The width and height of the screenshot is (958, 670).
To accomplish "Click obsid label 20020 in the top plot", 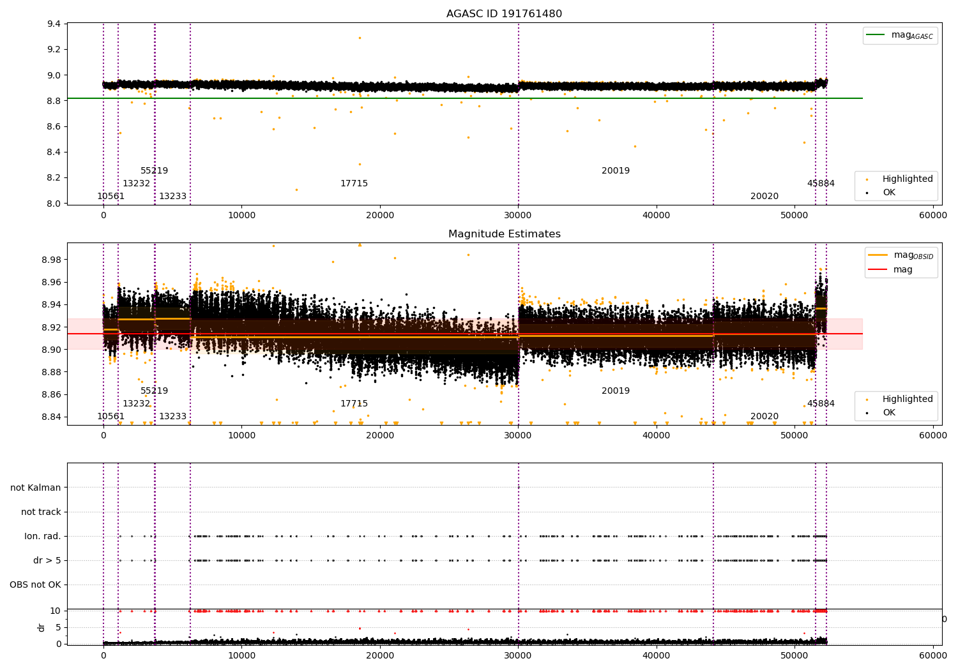I will coord(764,196).
